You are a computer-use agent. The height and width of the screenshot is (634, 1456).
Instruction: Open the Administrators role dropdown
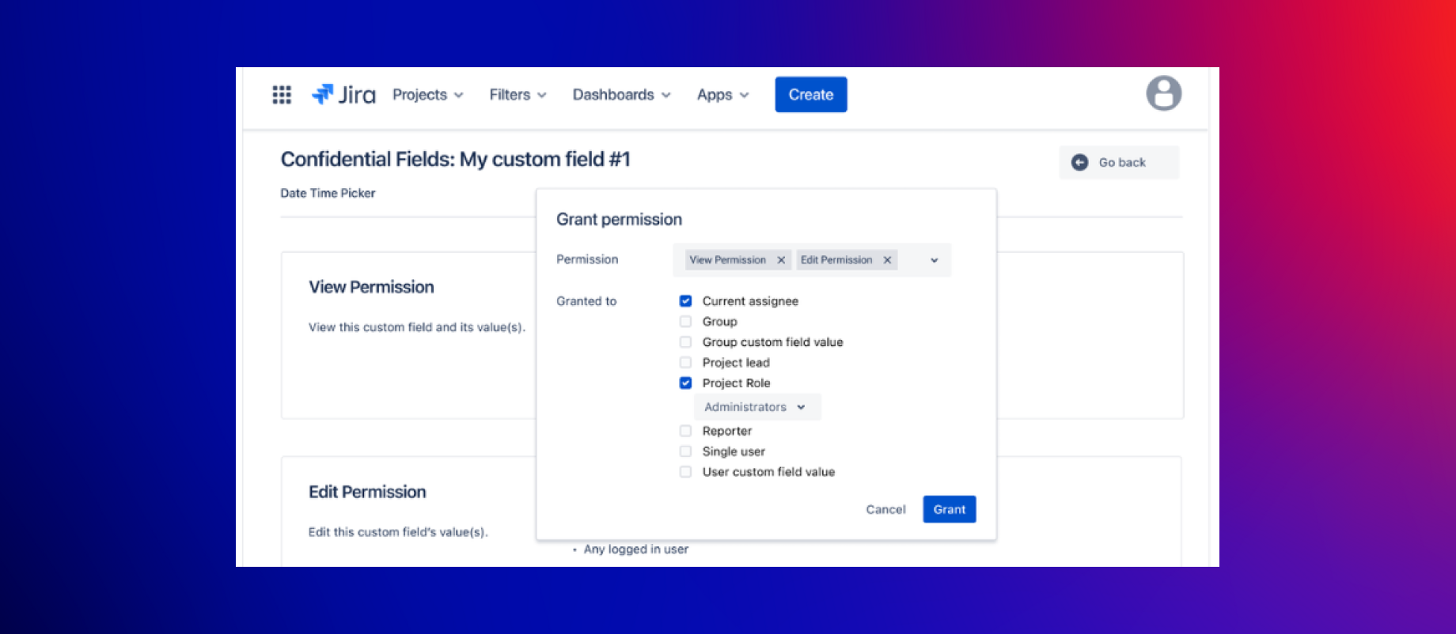click(757, 407)
